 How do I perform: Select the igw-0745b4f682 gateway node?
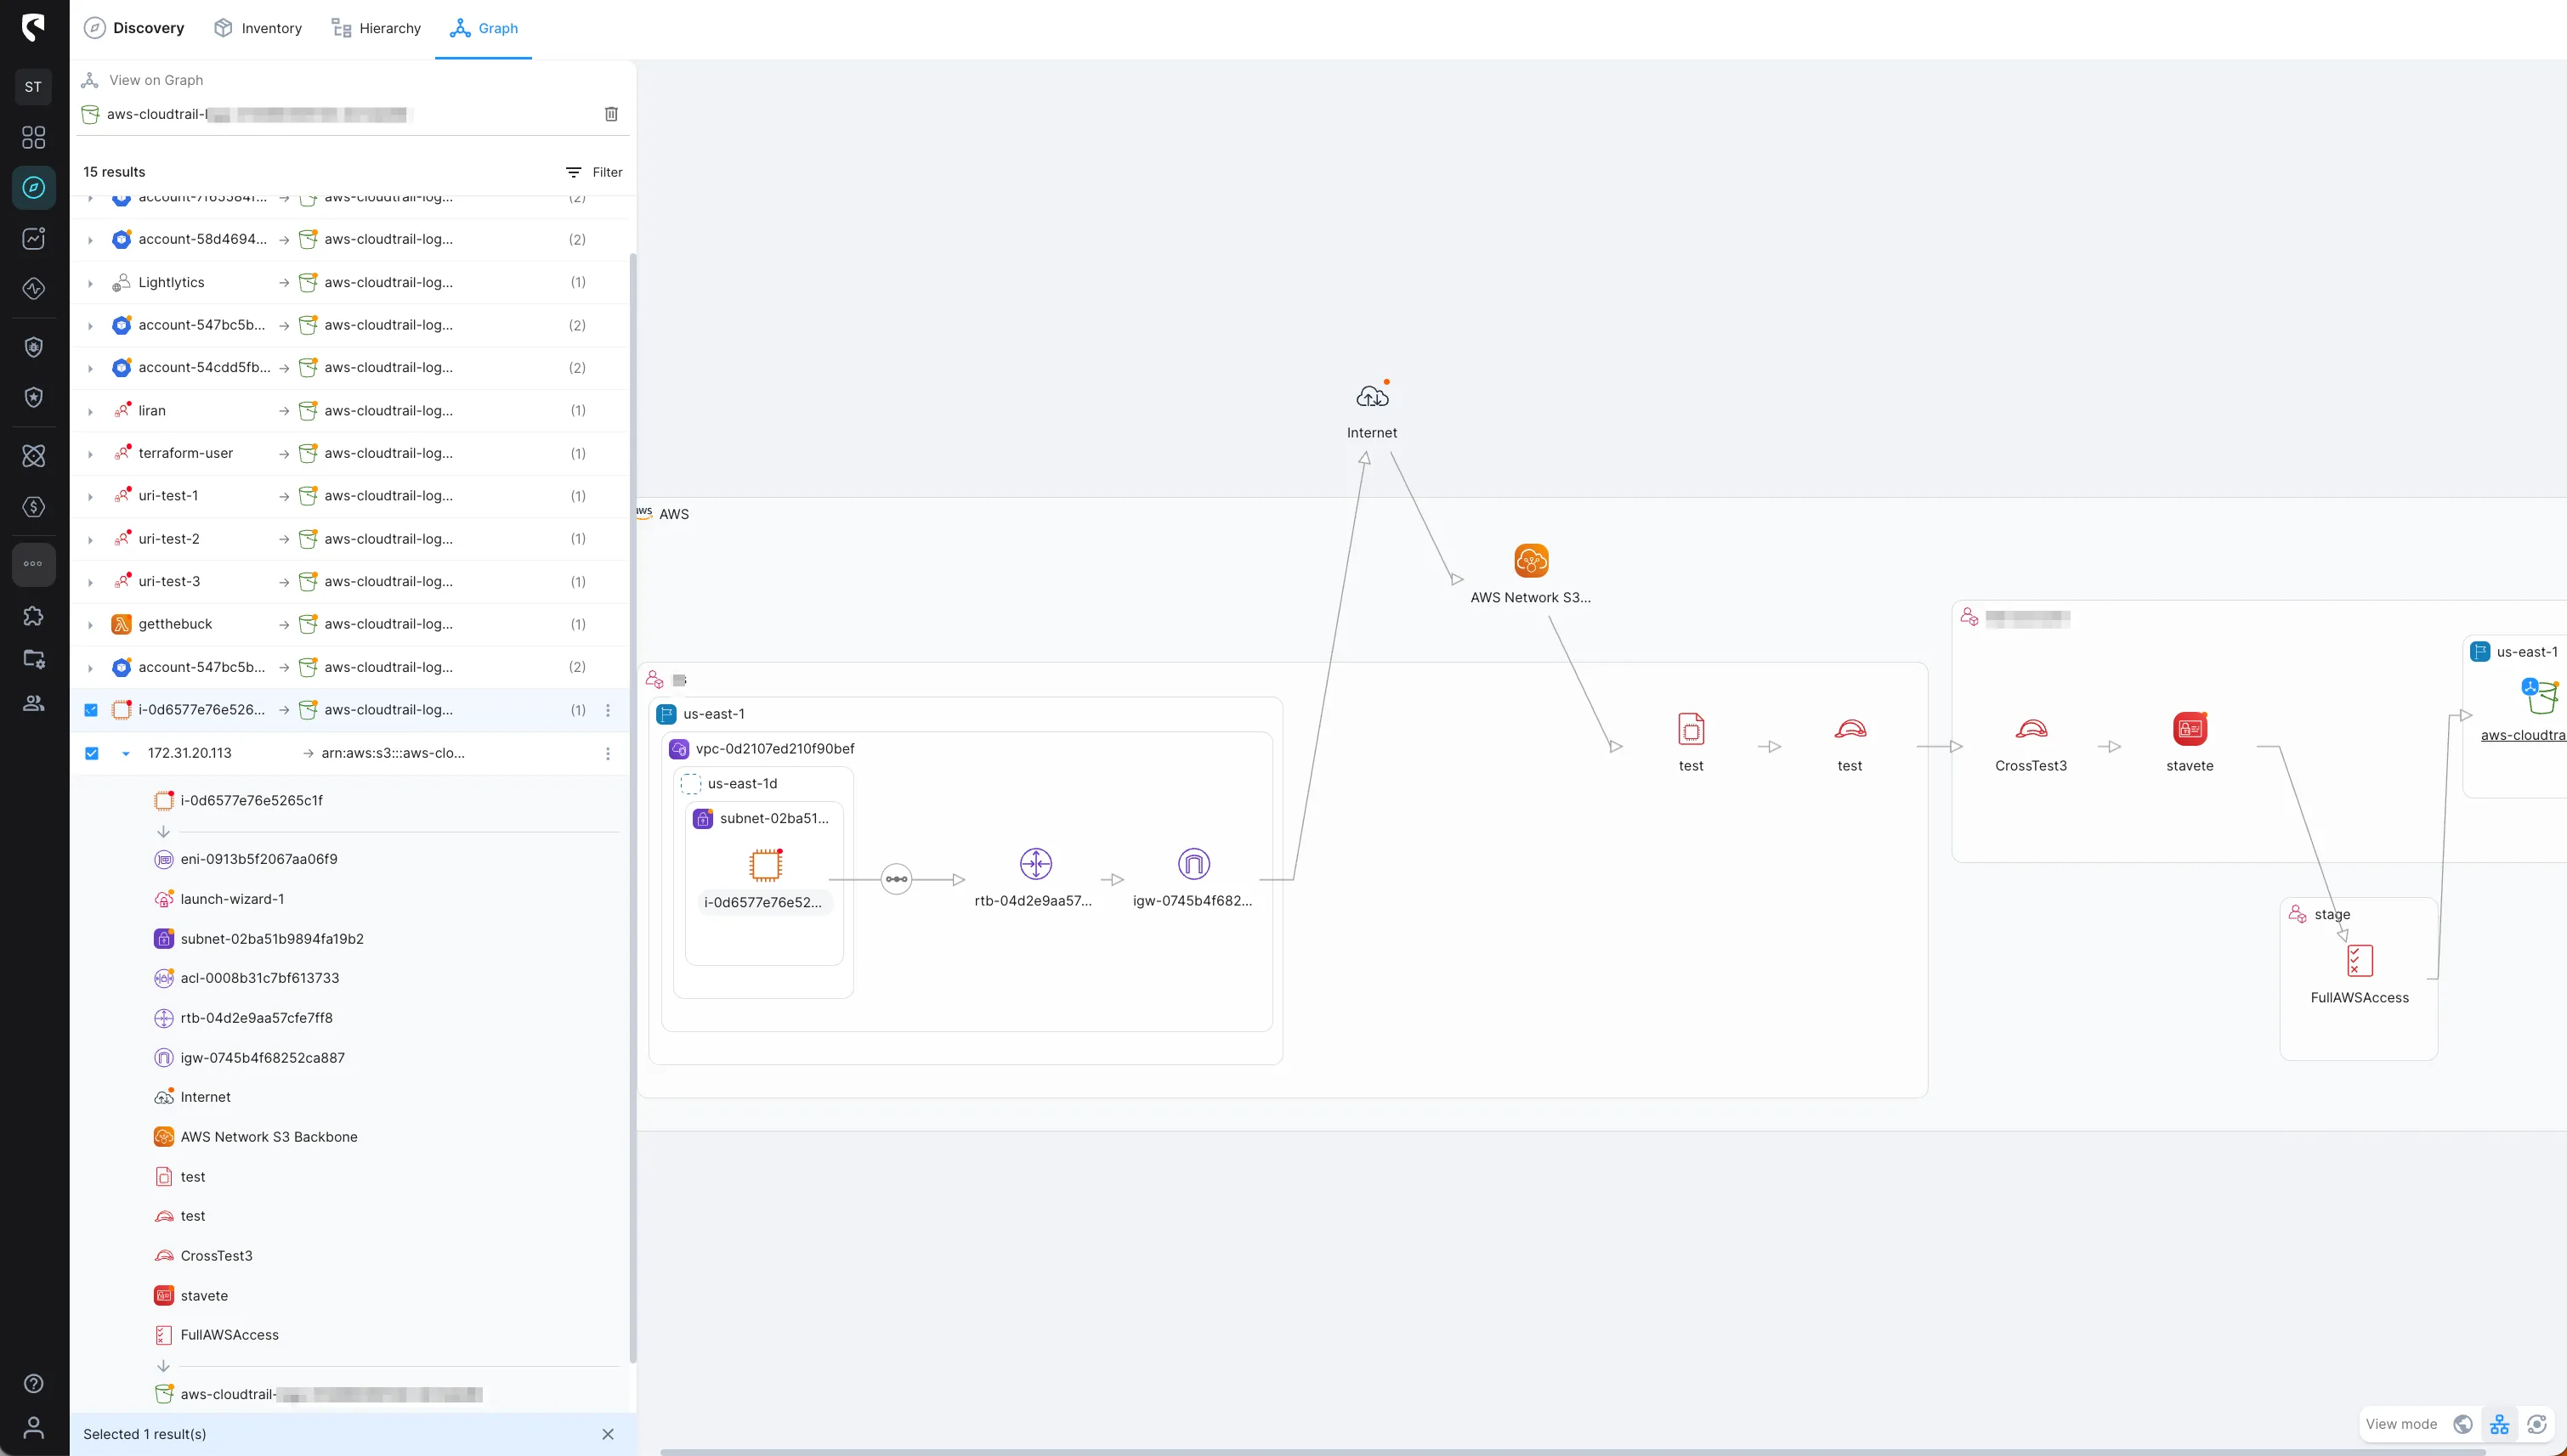coord(1193,864)
